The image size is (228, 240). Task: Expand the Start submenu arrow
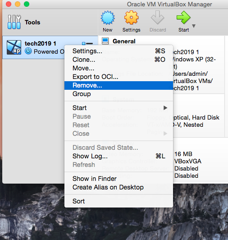[165, 108]
